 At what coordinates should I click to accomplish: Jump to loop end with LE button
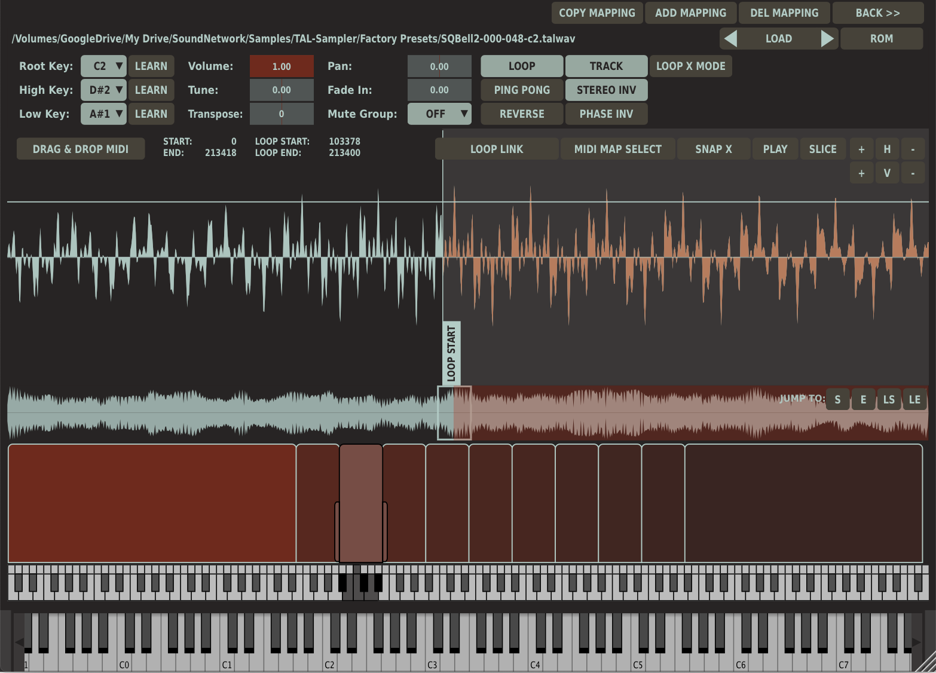[x=914, y=400]
